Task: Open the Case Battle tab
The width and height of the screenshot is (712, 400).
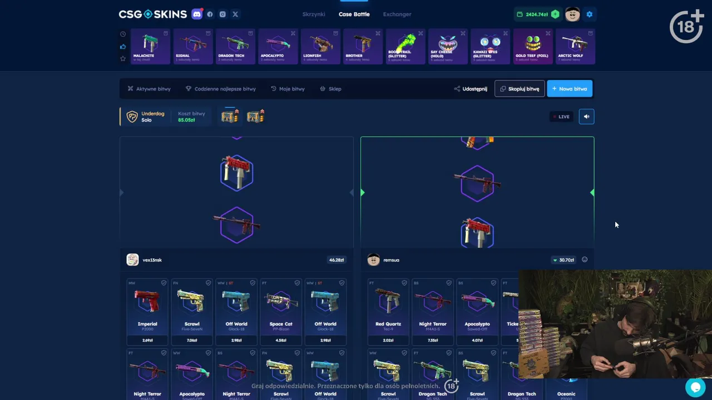Action: click(354, 14)
